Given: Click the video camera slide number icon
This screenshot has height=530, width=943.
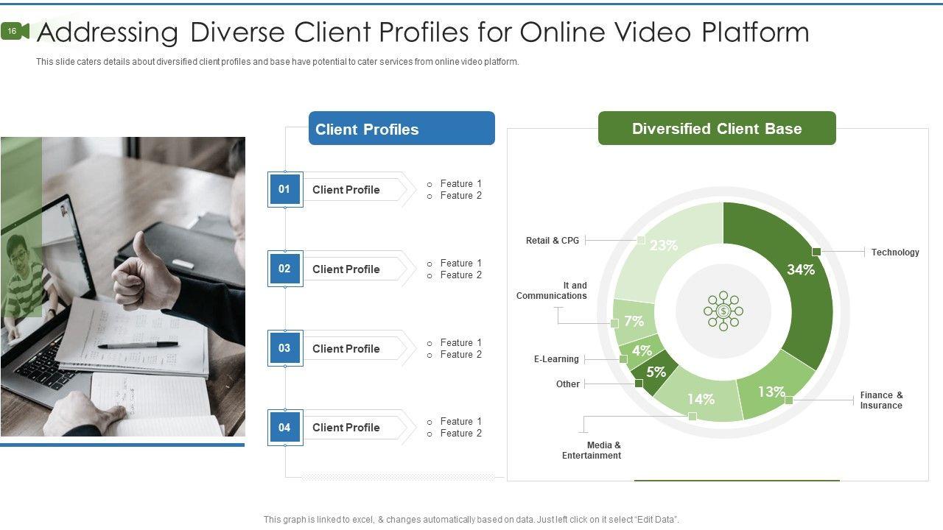Looking at the screenshot, I should tap(15, 31).
